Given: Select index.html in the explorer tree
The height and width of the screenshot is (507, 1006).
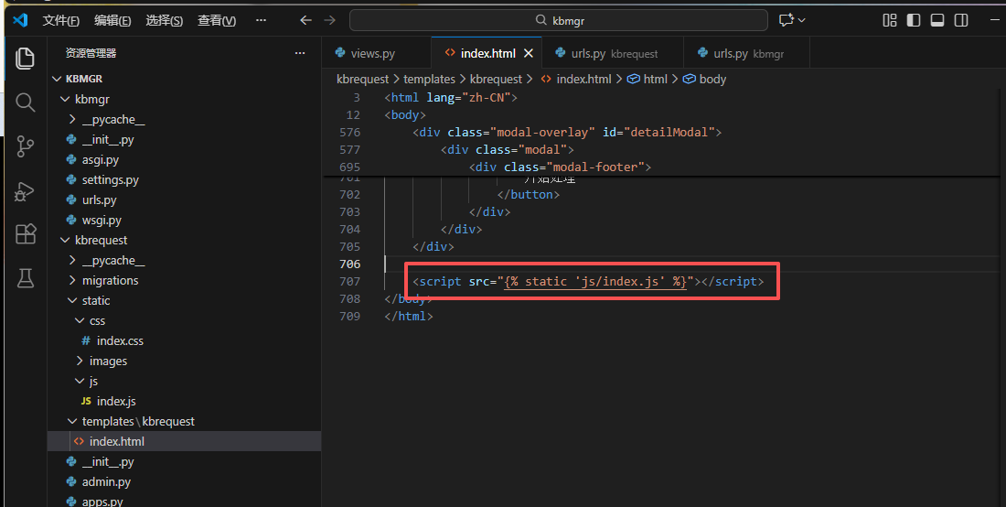Looking at the screenshot, I should 185,441.
